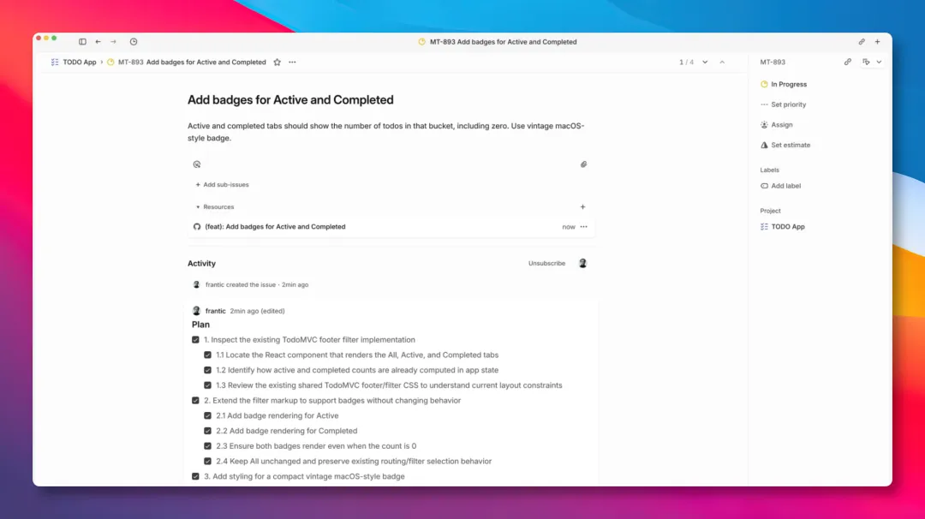Click frantic avatar in created-issue entry
Image resolution: width=925 pixels, height=519 pixels.
196,284
